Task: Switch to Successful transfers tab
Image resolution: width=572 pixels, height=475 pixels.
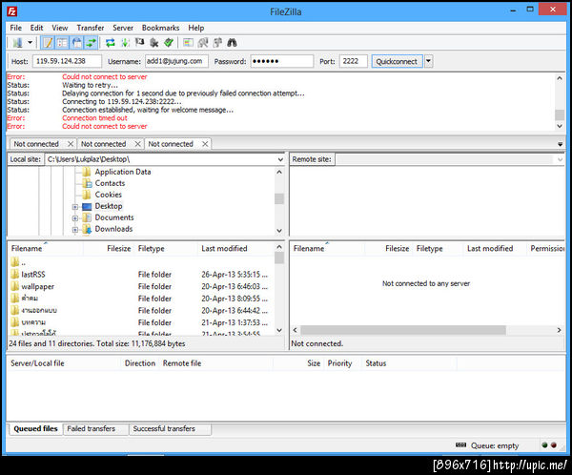Action: 164,428
